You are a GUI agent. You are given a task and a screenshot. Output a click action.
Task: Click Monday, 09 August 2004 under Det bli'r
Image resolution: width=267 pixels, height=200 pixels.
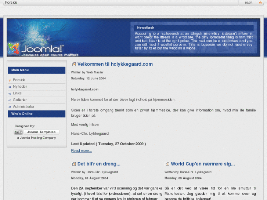[90, 178]
